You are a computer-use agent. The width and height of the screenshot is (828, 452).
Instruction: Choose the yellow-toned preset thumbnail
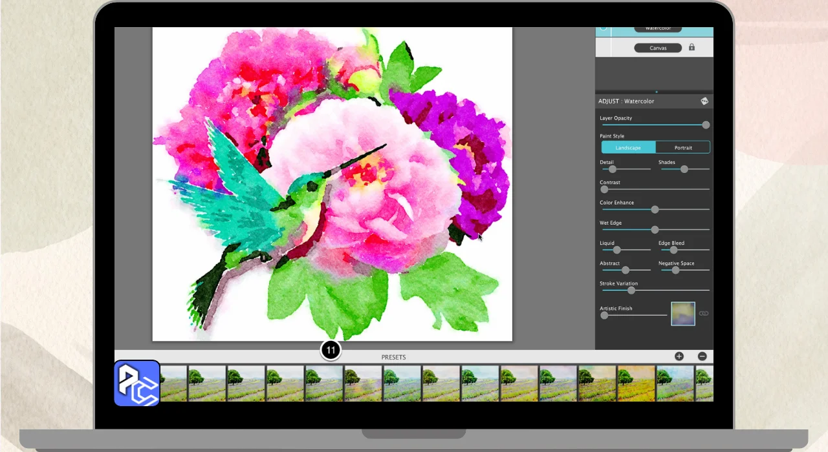635,384
